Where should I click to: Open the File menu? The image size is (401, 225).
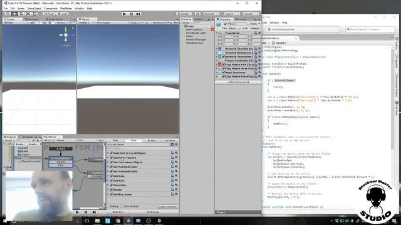coord(6,8)
